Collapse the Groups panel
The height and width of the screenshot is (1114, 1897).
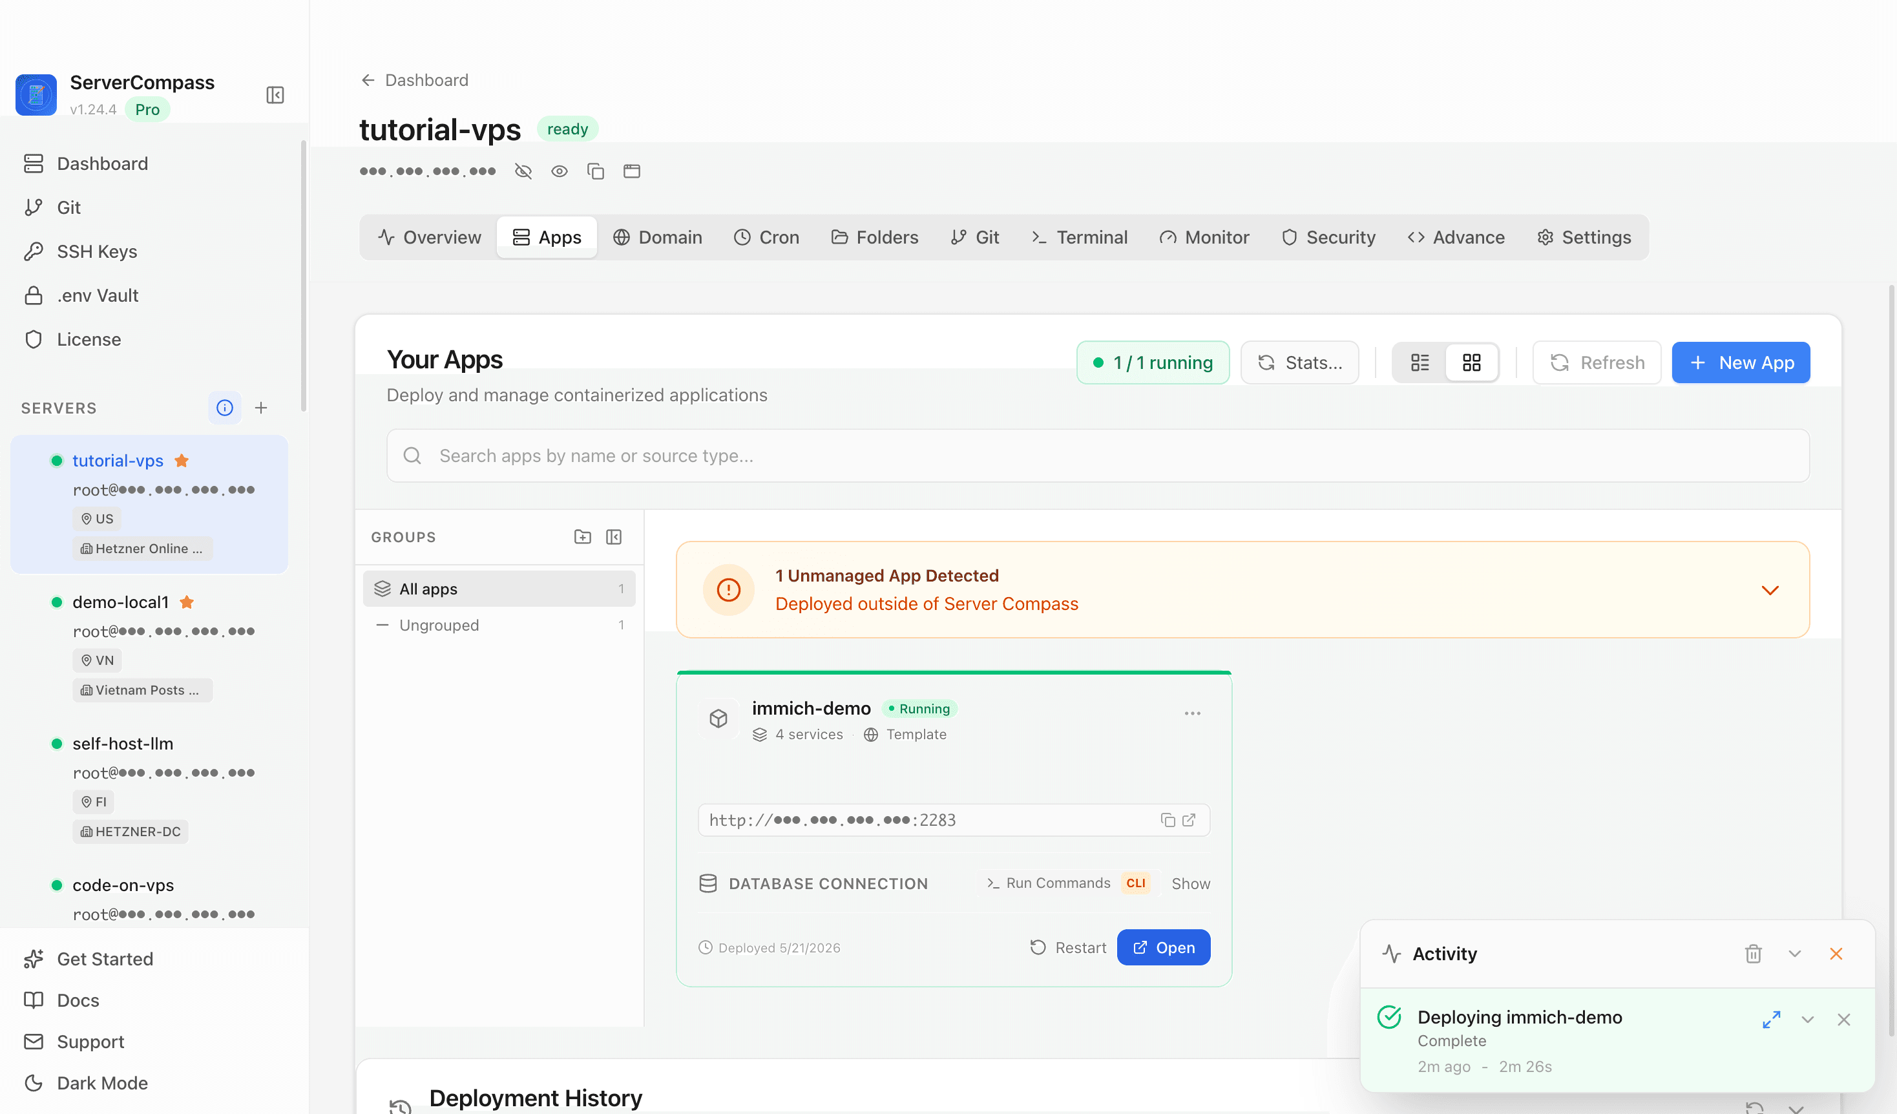point(614,537)
